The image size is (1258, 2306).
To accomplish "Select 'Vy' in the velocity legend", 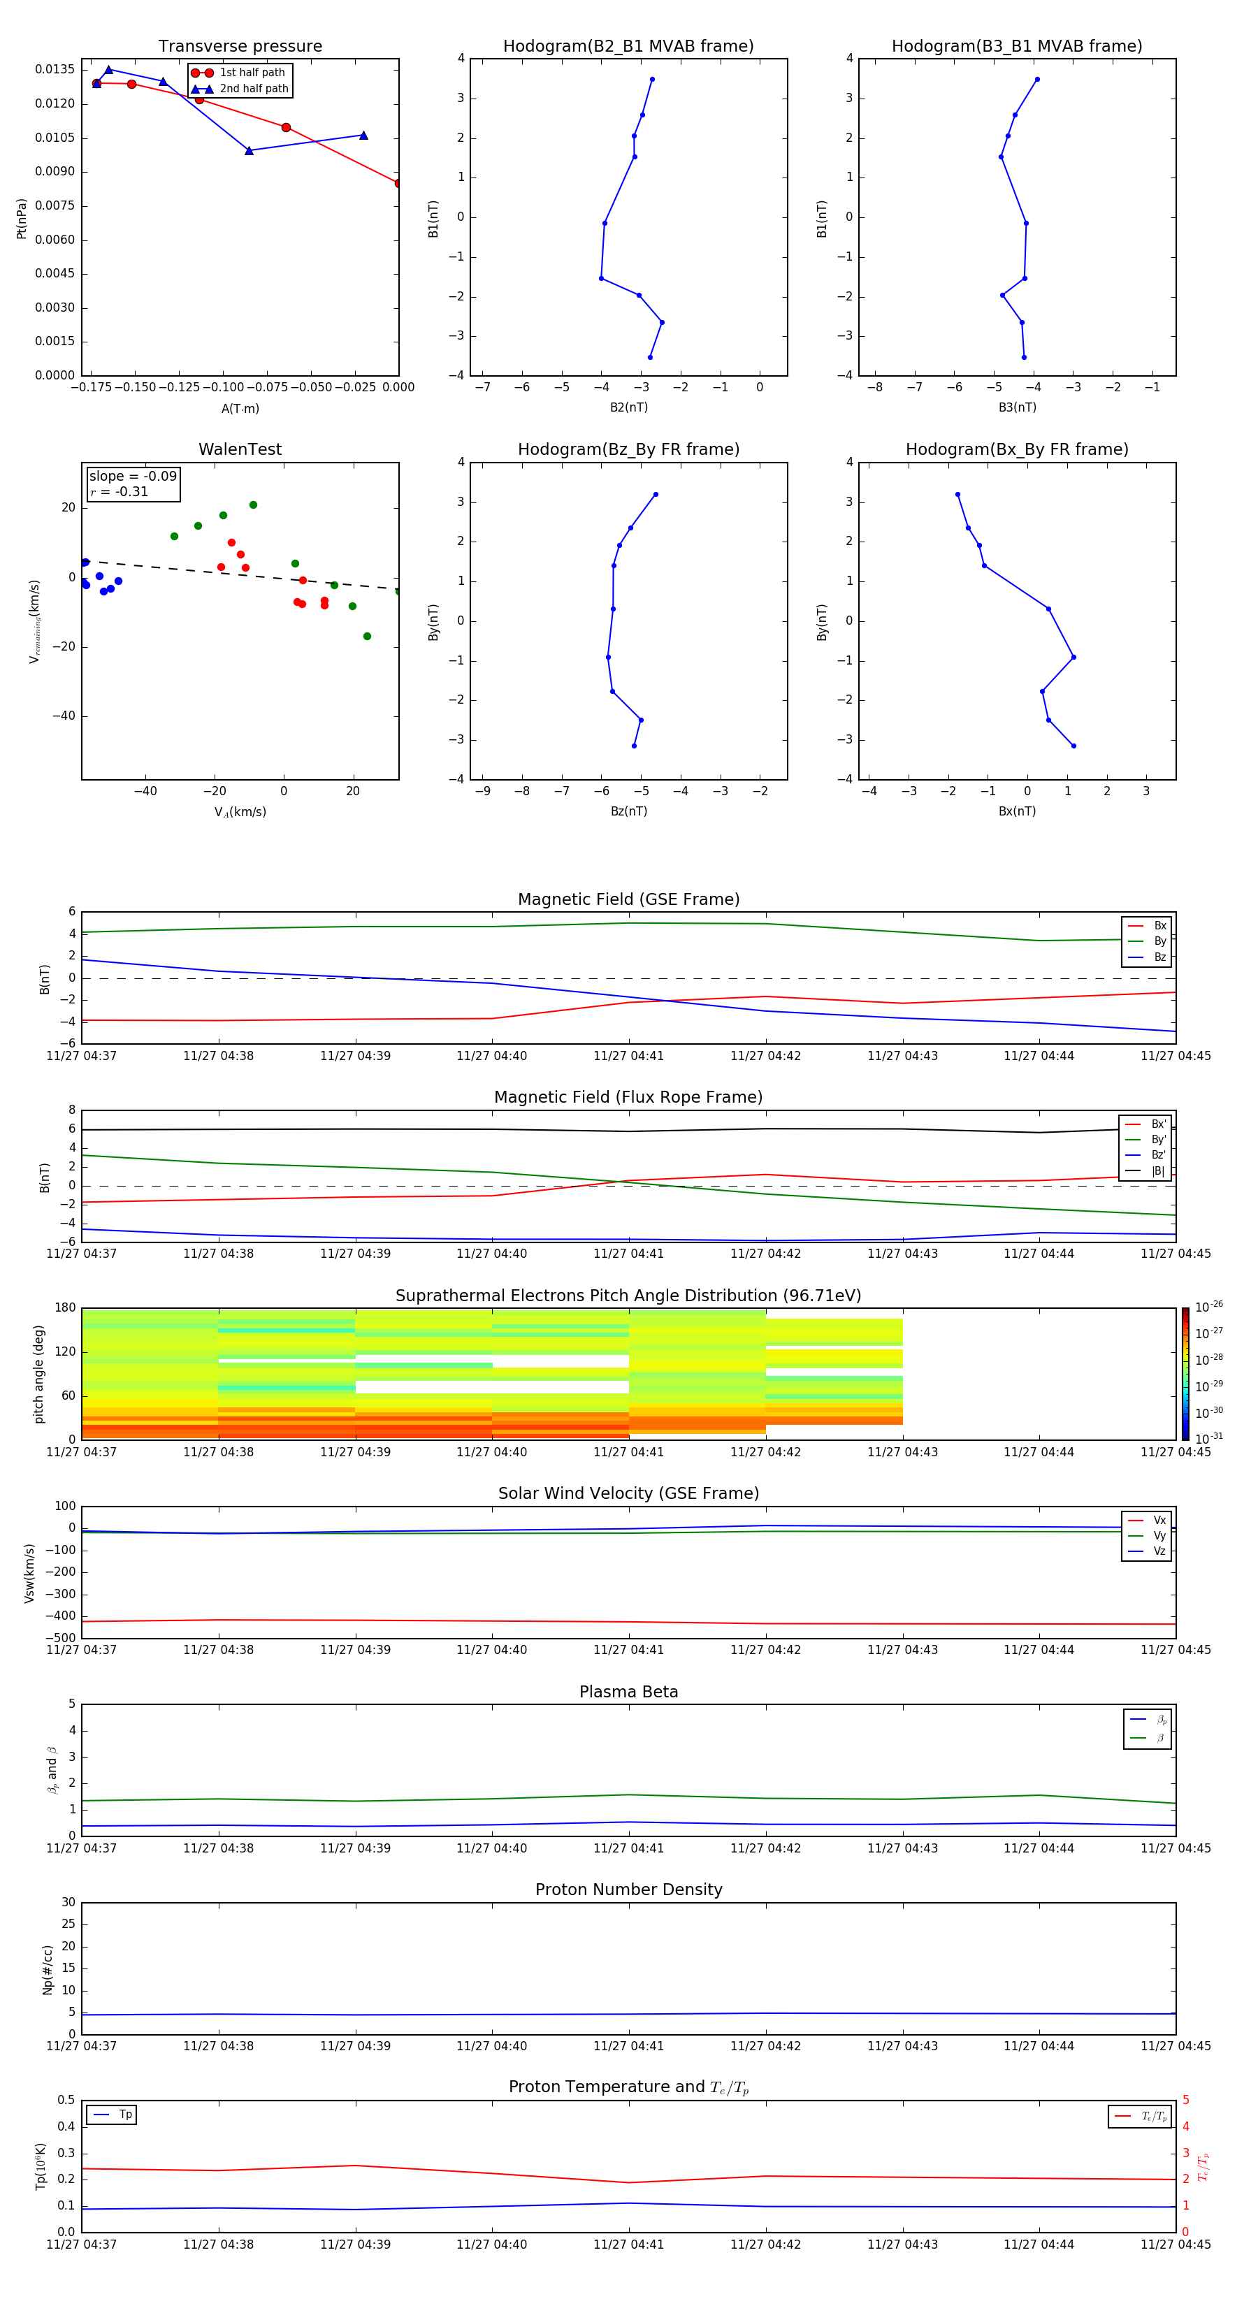I will (1147, 1535).
